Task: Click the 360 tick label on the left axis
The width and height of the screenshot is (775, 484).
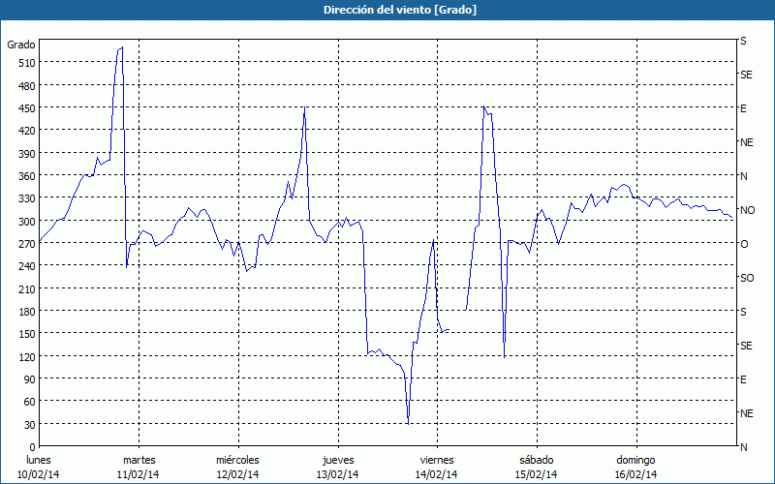Action: (x=25, y=175)
